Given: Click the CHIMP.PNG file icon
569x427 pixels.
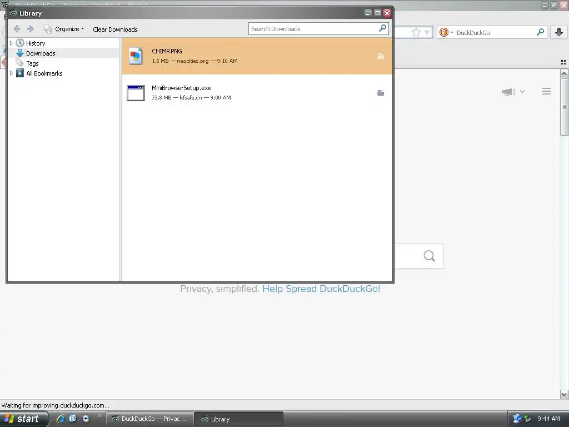Looking at the screenshot, I should coord(136,56).
